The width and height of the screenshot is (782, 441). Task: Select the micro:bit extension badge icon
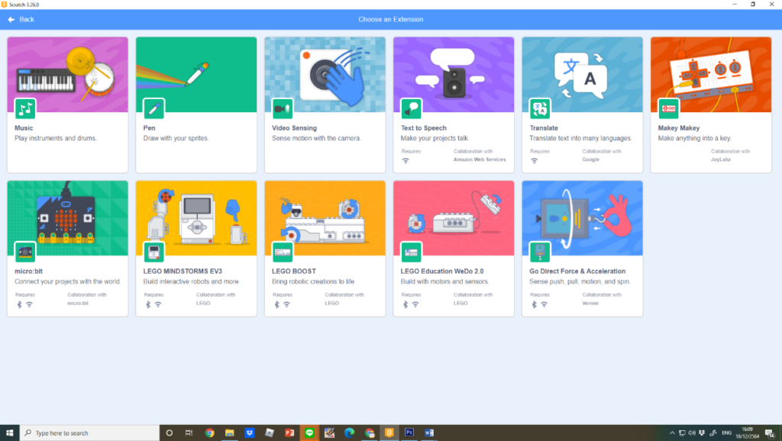coord(25,251)
